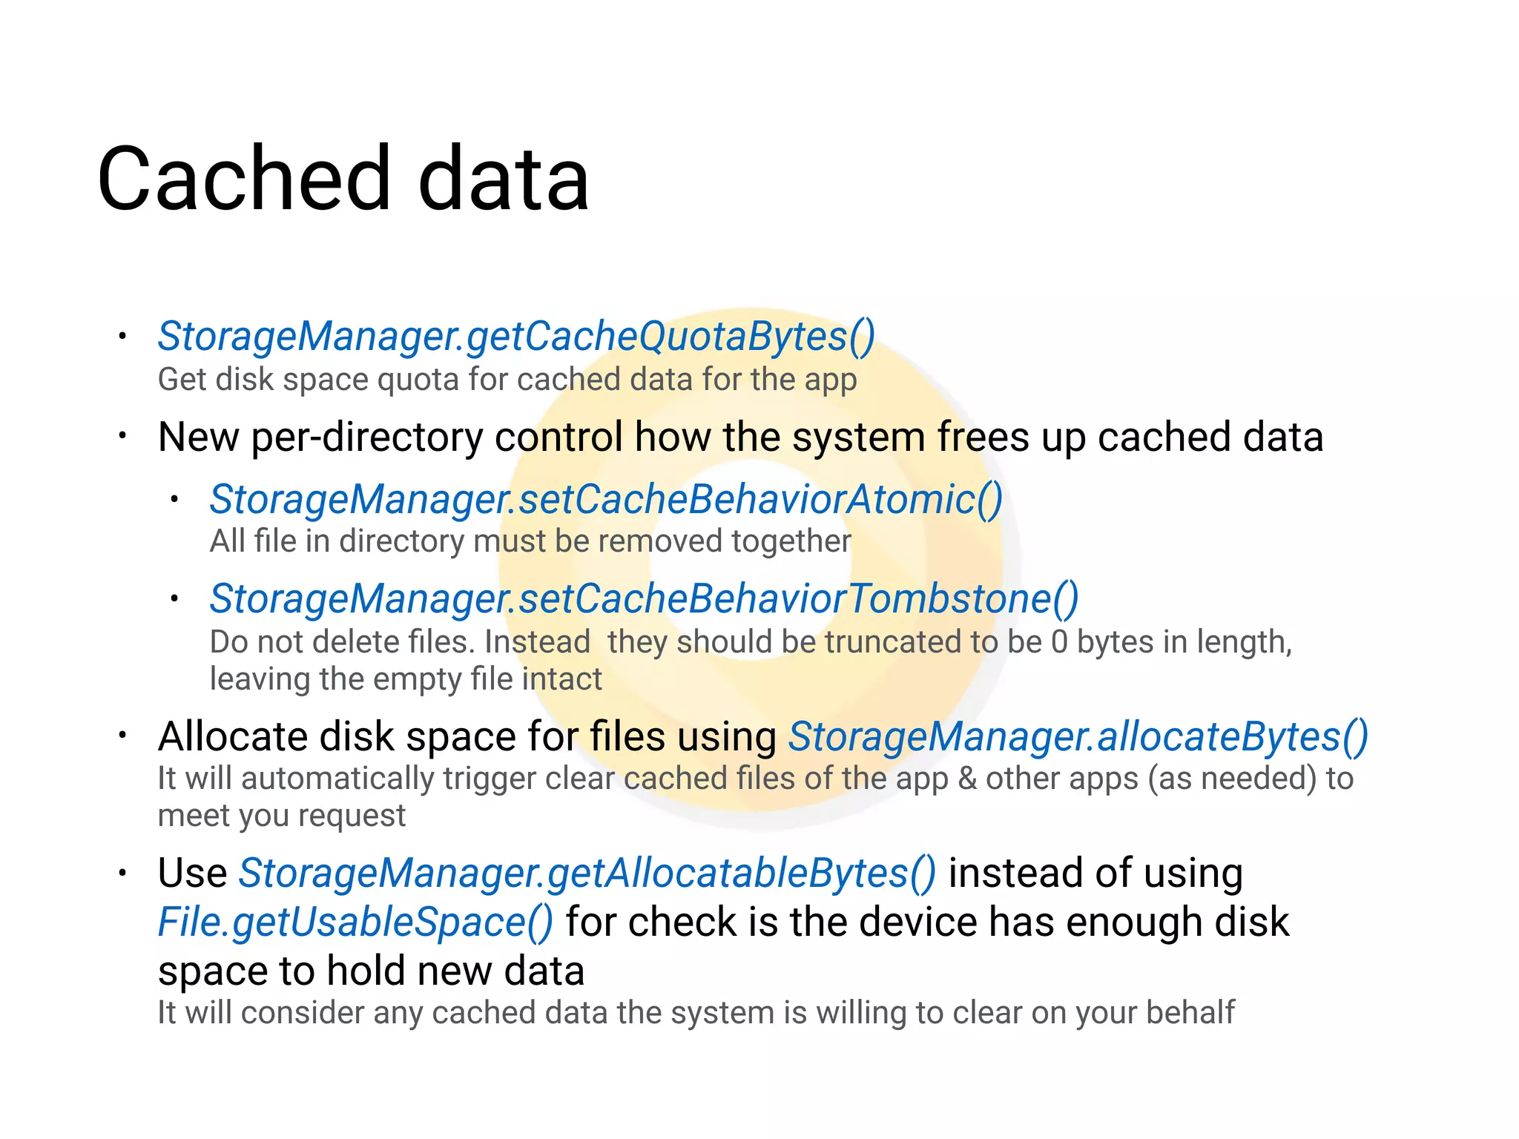Select 'It will automatically trigger' description

coord(755,779)
